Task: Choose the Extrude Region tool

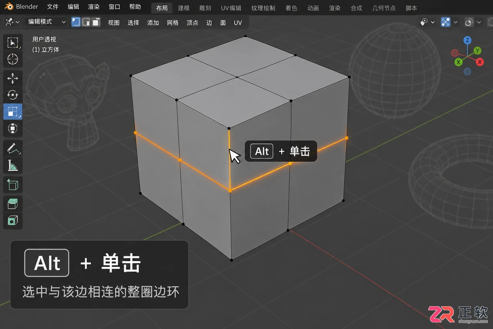Action: (13, 204)
